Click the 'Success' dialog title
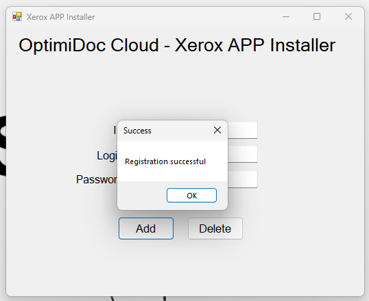Image resolution: width=369 pixels, height=301 pixels. (137, 131)
